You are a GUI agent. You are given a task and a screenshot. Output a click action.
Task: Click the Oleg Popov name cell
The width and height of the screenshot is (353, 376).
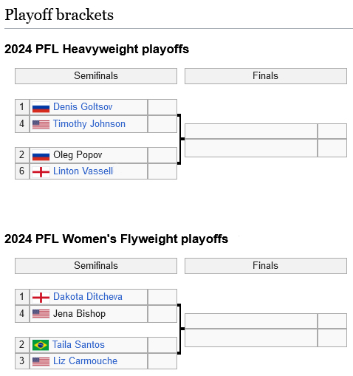[x=89, y=155]
